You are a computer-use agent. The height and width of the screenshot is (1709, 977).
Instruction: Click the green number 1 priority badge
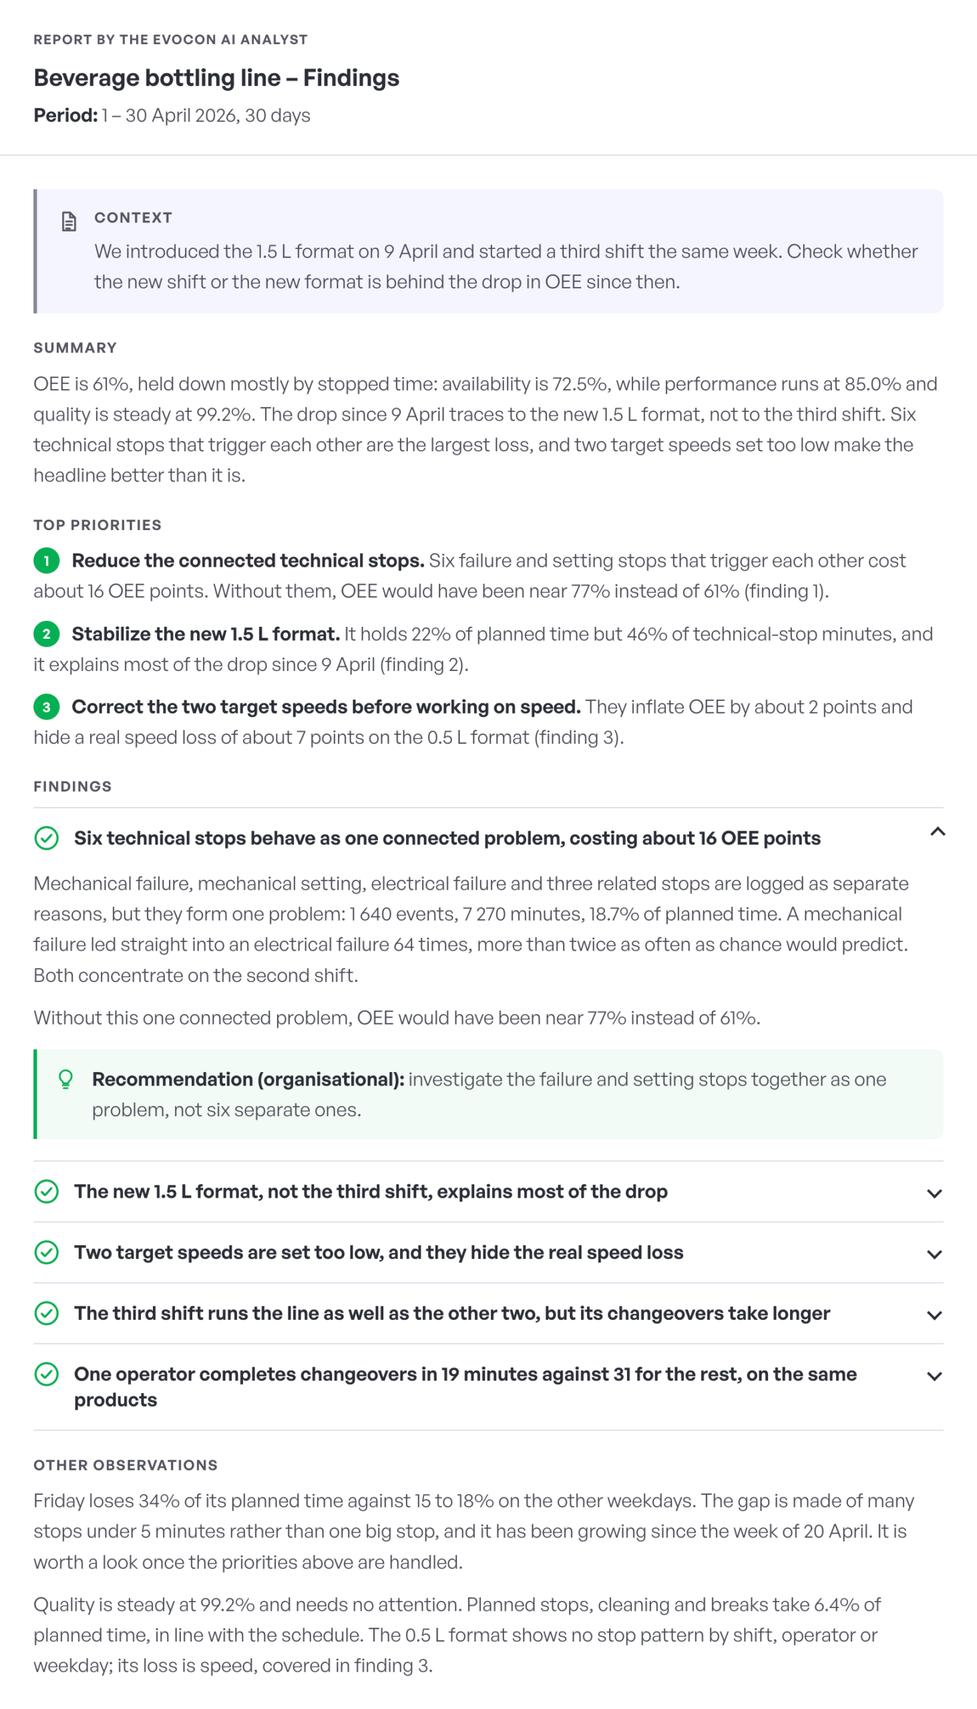(46, 561)
